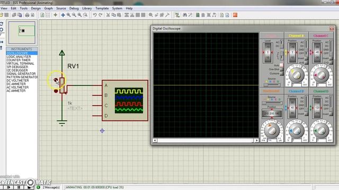Click the Cut scissors icon
339x190 pixels.
[108, 15]
